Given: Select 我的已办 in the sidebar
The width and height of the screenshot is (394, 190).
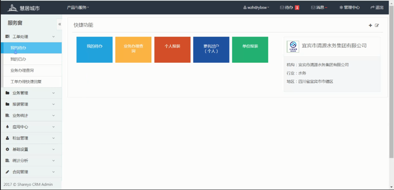Looking at the screenshot, I should (x=19, y=59).
